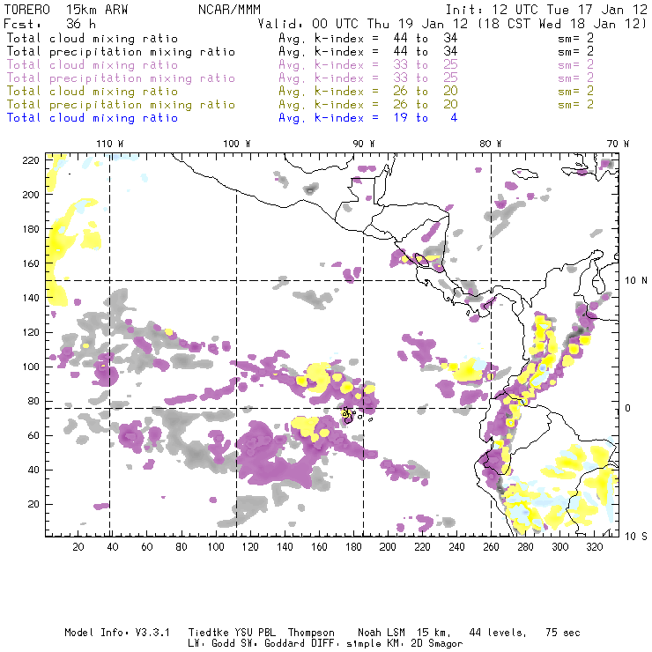
Task: Select the 'Init: 12 UTC Tue 17 Jan 12' text
Action: pos(546,9)
